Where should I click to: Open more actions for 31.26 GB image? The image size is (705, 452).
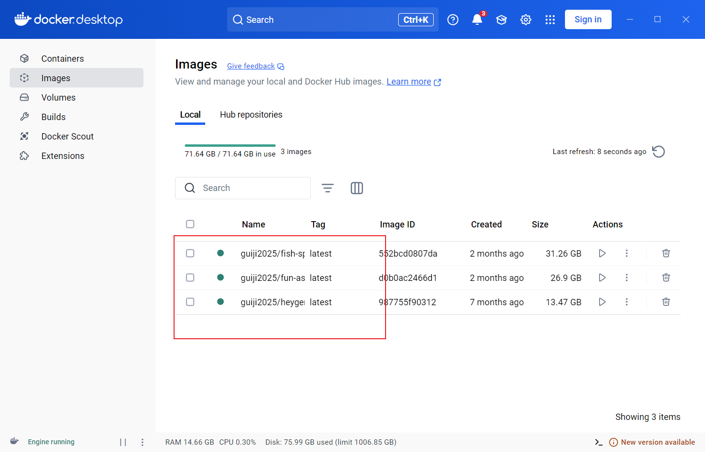coord(627,253)
